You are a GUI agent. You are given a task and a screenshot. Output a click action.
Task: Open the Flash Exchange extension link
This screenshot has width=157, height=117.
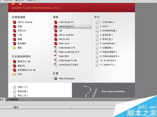(x=67, y=79)
